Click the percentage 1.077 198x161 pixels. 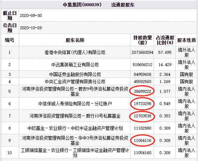[x=165, y=91]
